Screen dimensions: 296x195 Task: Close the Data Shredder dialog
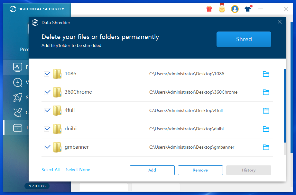click(280, 22)
